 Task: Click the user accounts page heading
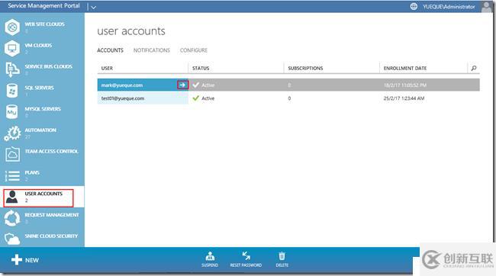pos(131,31)
